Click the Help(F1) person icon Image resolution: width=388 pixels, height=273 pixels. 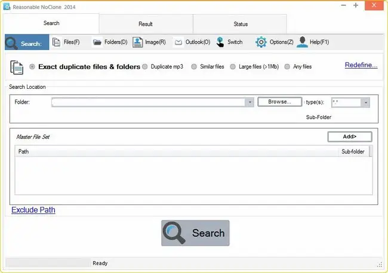click(x=302, y=42)
